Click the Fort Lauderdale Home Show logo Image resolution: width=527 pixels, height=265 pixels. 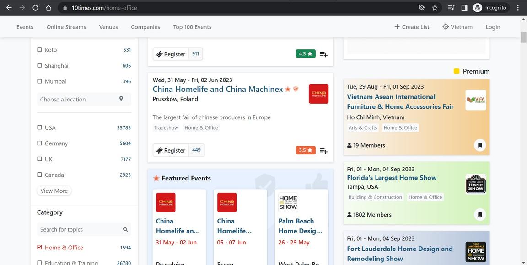pos(476,252)
